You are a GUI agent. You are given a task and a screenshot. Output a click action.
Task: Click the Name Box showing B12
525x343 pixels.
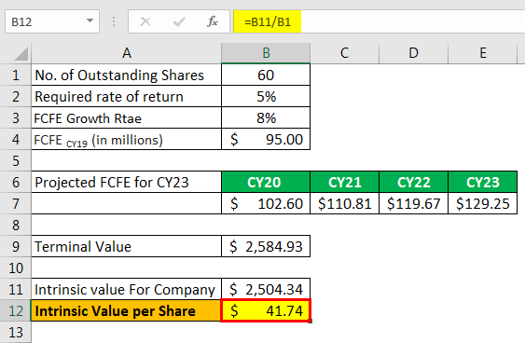(52, 21)
